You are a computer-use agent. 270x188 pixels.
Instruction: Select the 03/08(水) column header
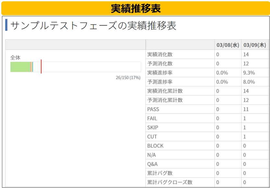coord(228,45)
